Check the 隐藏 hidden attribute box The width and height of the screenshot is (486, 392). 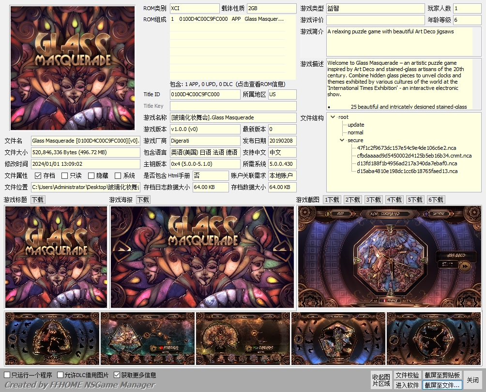(x=91, y=176)
